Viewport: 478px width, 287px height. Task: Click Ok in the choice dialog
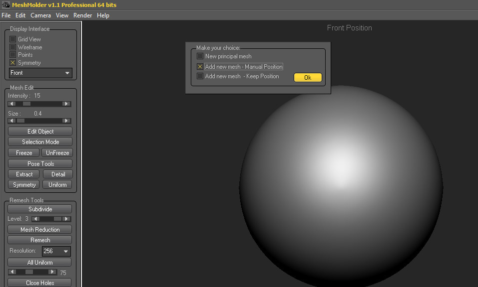pyautogui.click(x=308, y=78)
